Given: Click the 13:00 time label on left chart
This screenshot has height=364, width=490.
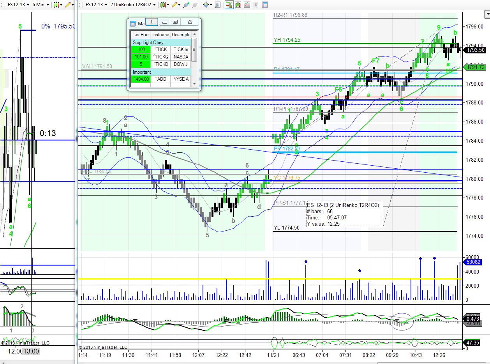Looking at the screenshot, I should point(31,351).
